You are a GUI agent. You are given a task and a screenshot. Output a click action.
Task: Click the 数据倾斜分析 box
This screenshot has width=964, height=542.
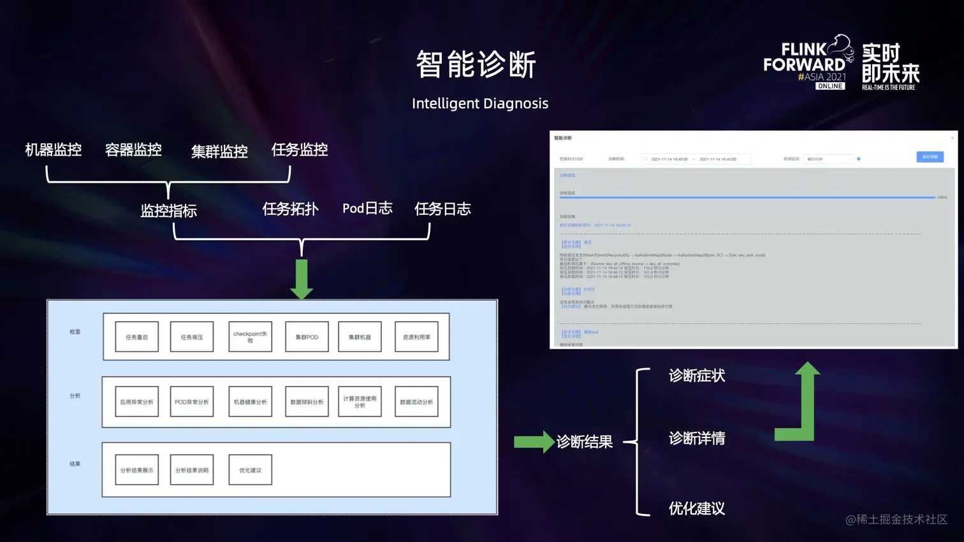pyautogui.click(x=307, y=402)
